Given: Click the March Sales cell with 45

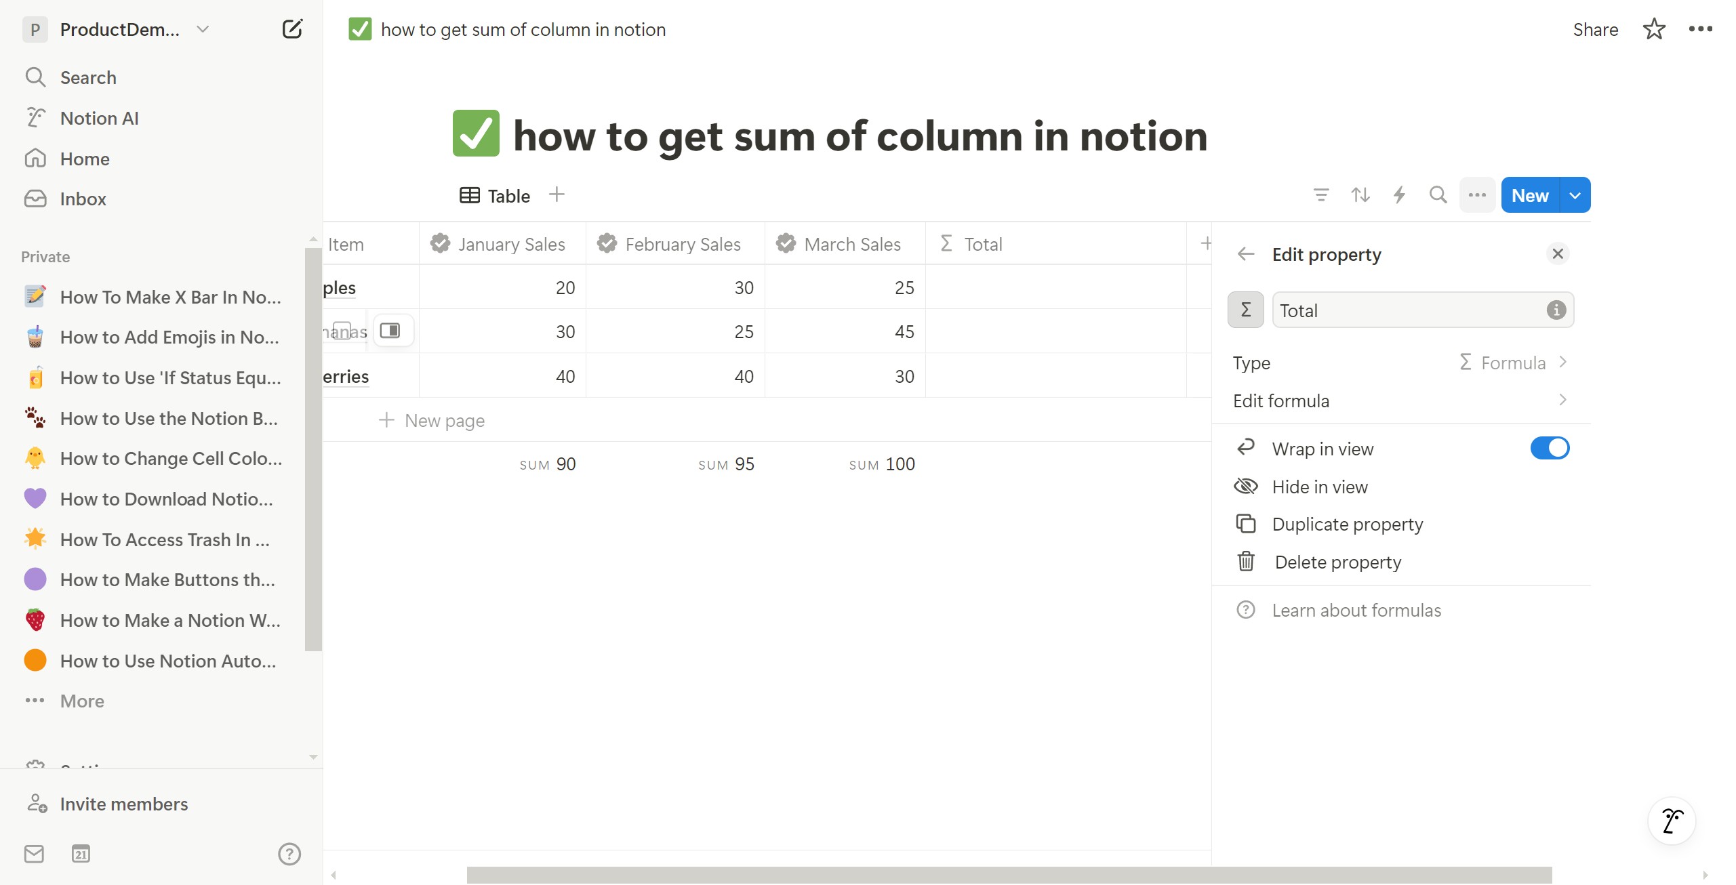Looking at the screenshot, I should (x=845, y=331).
